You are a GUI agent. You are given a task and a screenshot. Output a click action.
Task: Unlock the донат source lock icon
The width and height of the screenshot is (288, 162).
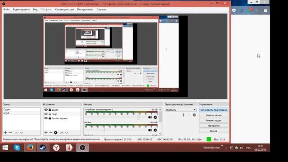pos(50,110)
